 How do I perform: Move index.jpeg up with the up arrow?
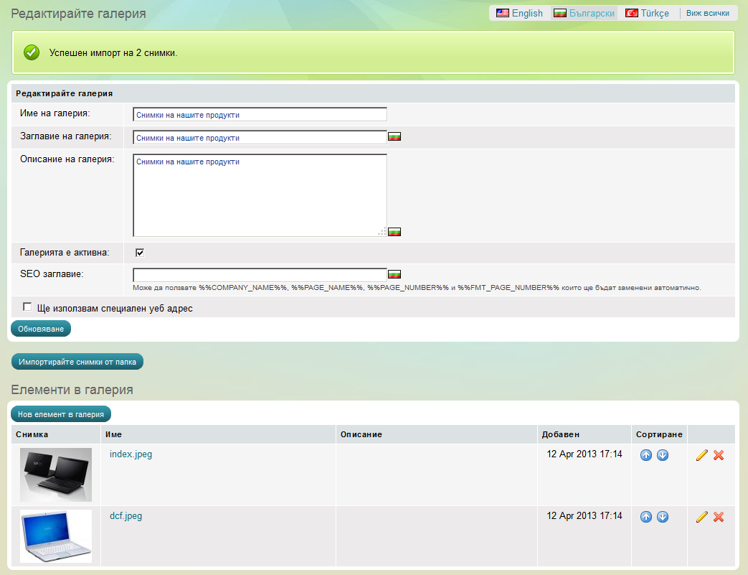pyautogui.click(x=646, y=455)
